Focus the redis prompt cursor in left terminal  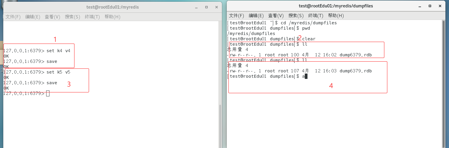[x=48, y=94]
